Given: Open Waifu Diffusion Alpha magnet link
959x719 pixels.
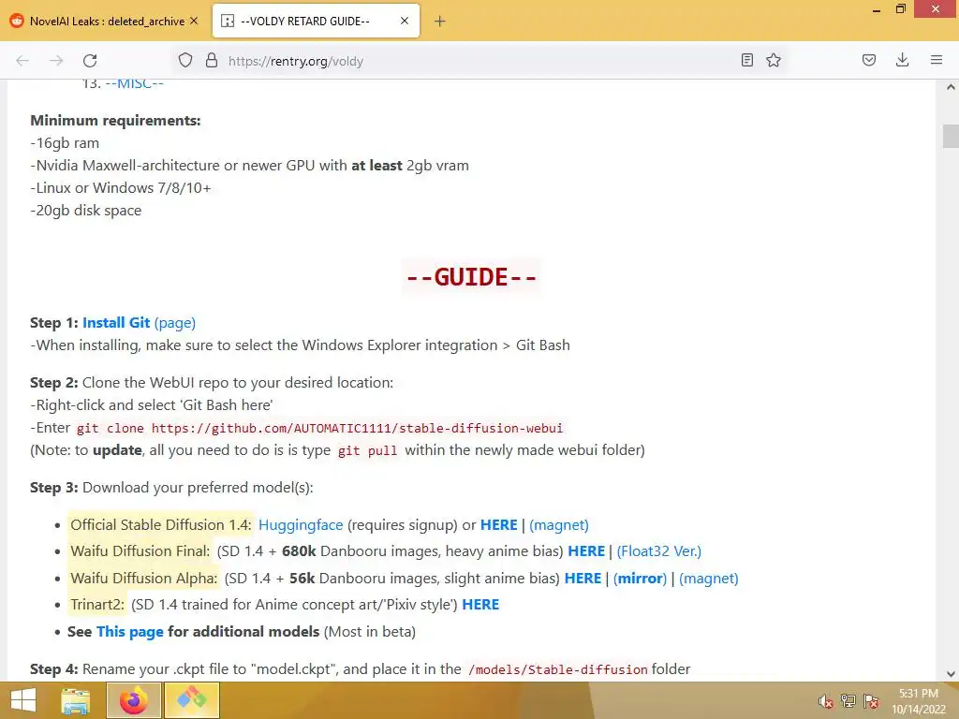Looking at the screenshot, I should point(709,579).
